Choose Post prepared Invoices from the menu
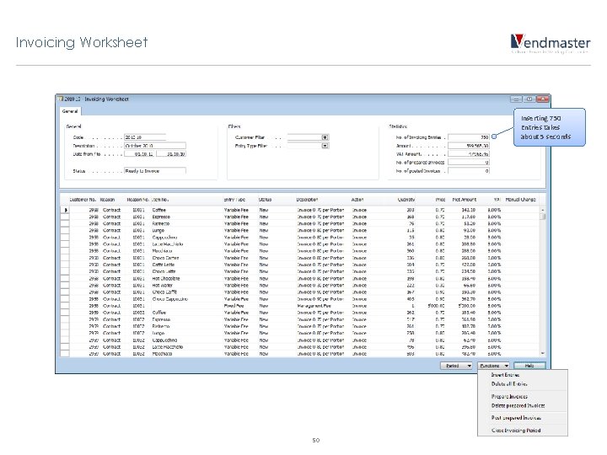Viewport: 607px width, 455px height. point(516,418)
